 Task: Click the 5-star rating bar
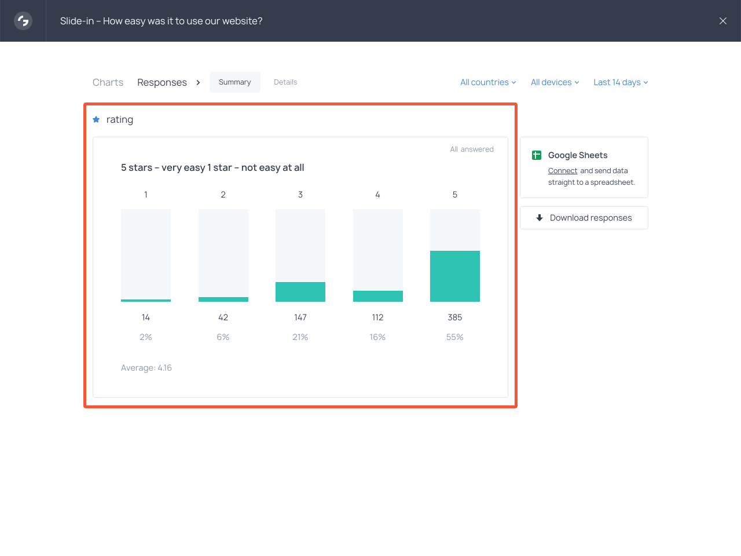click(455, 276)
